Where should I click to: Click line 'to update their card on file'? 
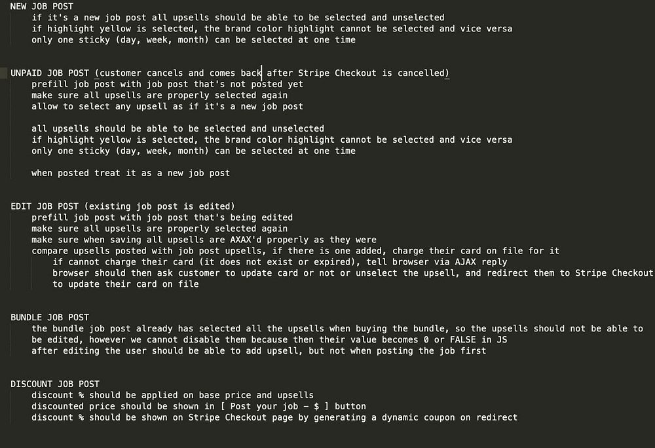click(126, 284)
